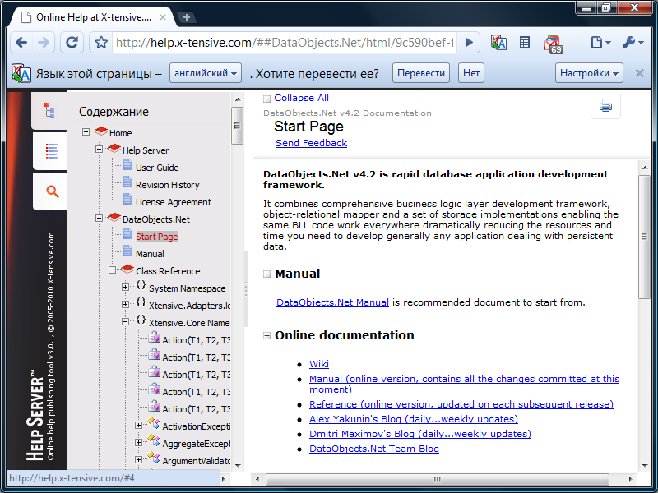Image resolution: width=658 pixels, height=493 pixels.
Task: Open the calculator extension icon
Action: point(525,43)
